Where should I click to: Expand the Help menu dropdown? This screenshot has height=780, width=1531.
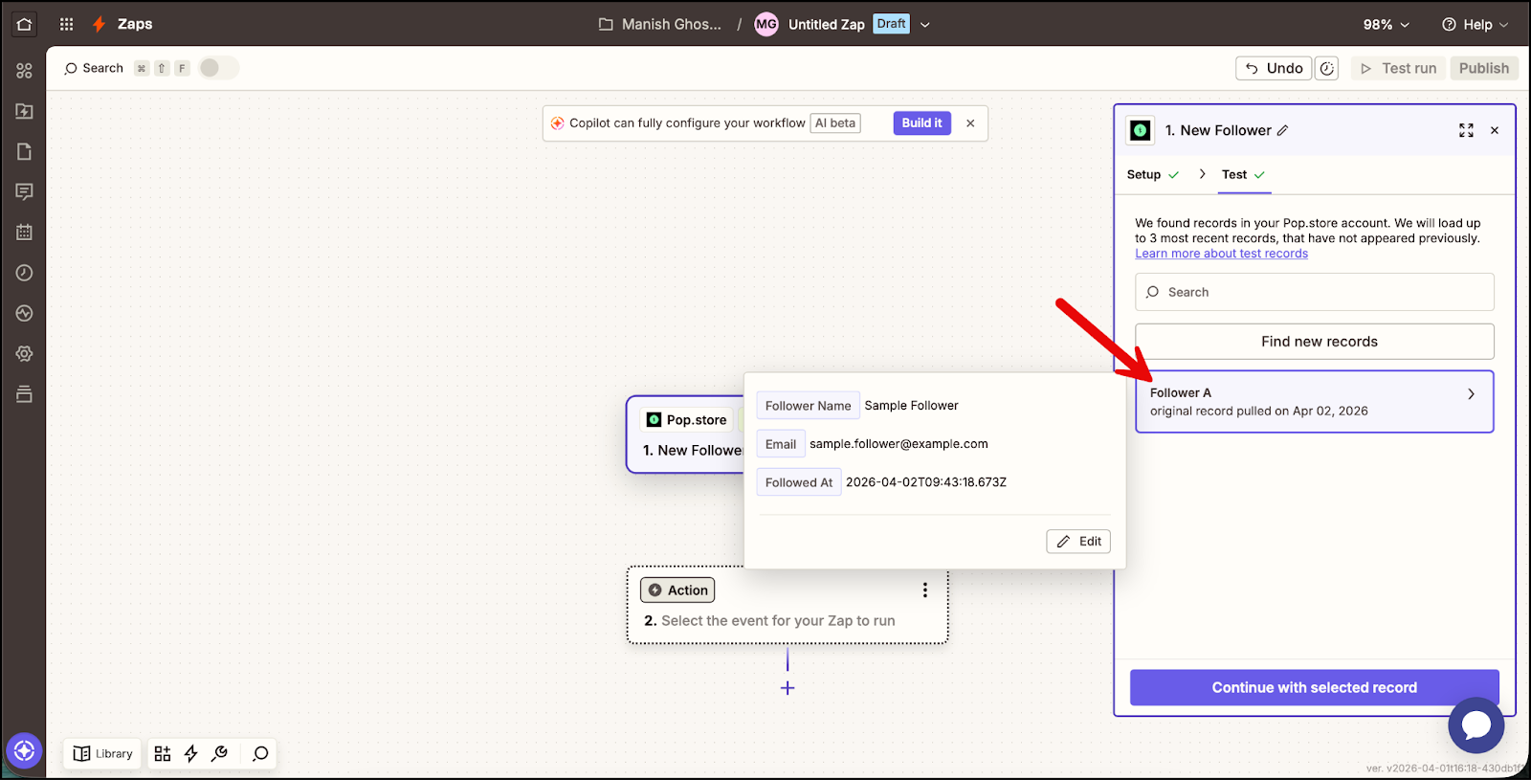pyautogui.click(x=1475, y=25)
